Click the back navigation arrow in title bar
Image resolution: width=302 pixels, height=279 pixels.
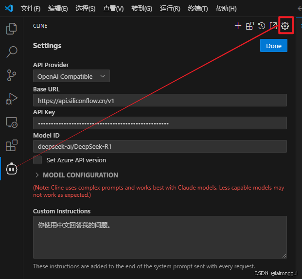(300, 8)
